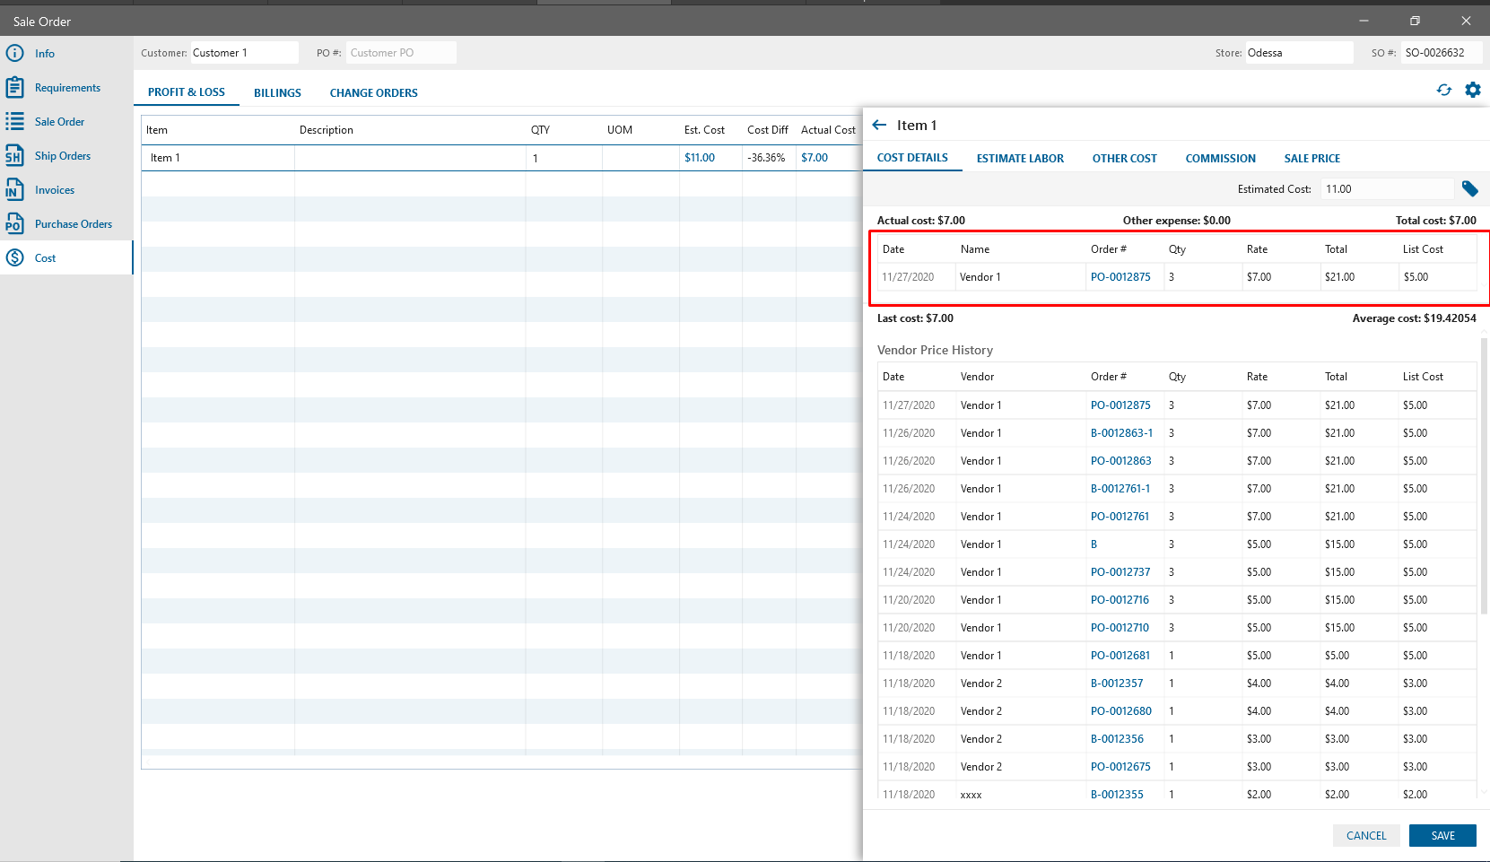Viewport: 1490px width, 862px height.
Task: Switch to the Billings tab
Action: tap(277, 92)
